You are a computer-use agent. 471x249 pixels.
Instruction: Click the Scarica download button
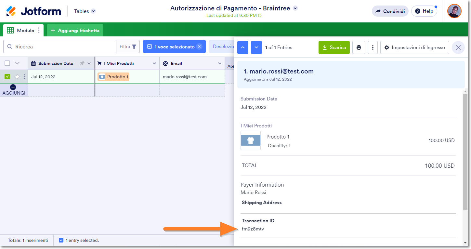click(x=334, y=47)
